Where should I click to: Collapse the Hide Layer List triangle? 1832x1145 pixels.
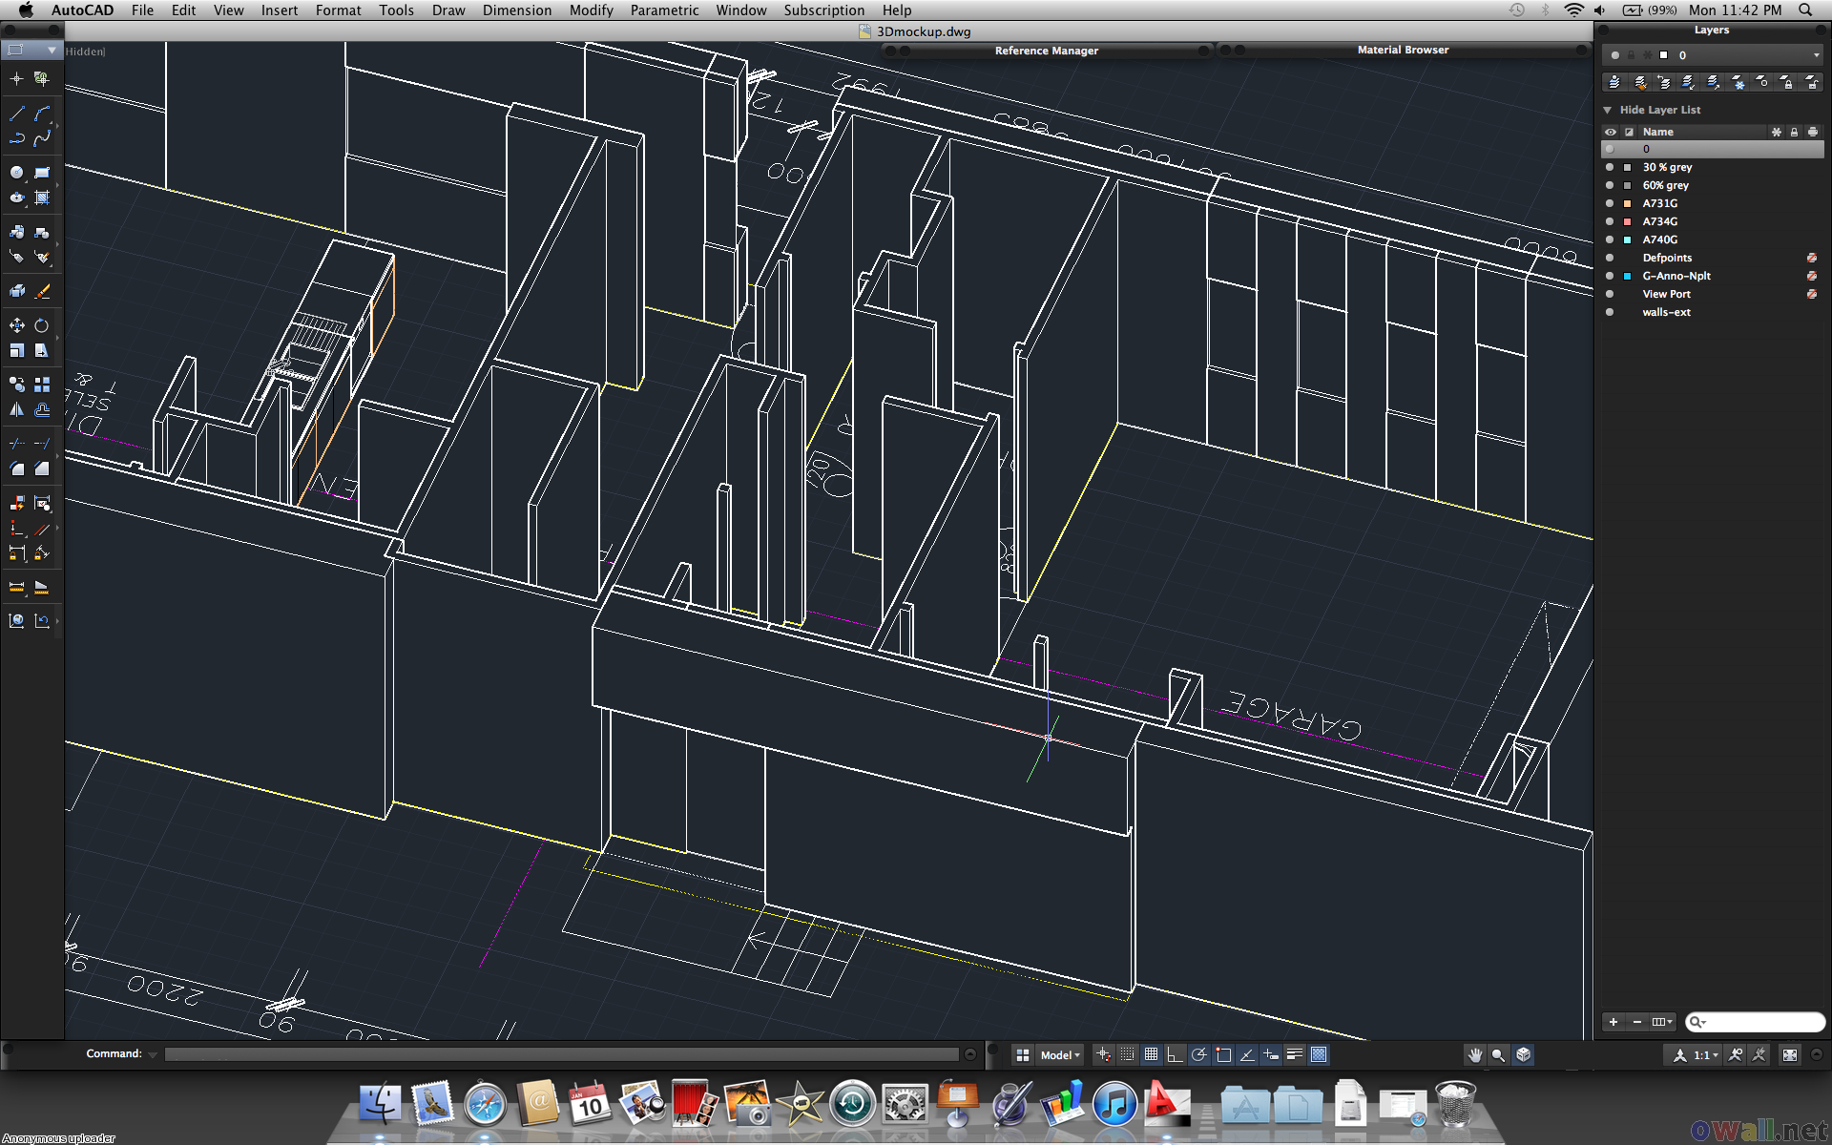[1608, 110]
